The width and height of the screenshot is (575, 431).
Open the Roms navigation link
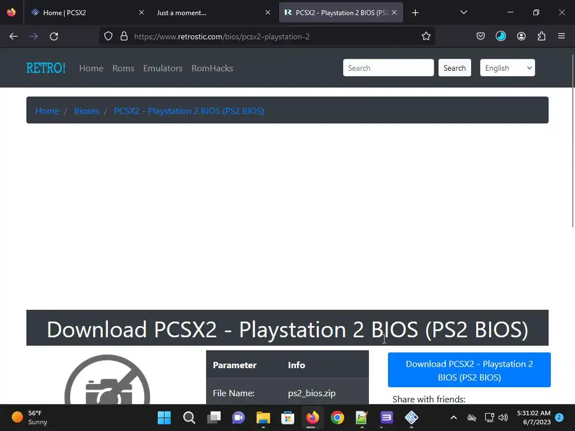[x=123, y=68]
